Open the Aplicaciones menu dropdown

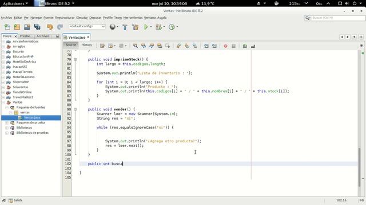pos(15,3)
